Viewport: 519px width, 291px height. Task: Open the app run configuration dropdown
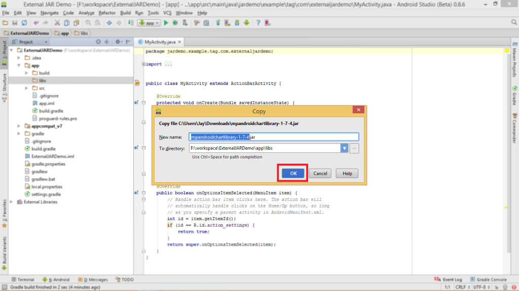point(150,23)
